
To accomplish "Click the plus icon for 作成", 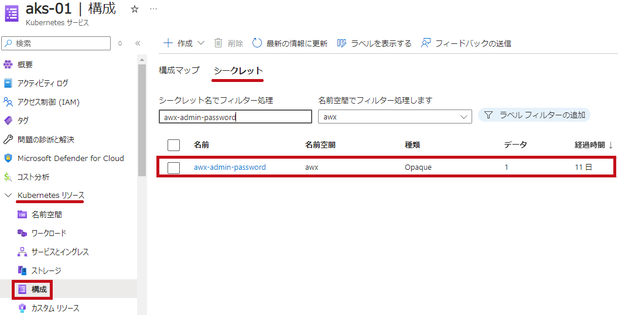I will [168, 43].
